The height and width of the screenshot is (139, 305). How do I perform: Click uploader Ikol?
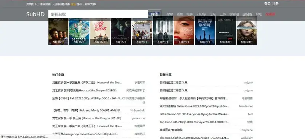(250, 114)
